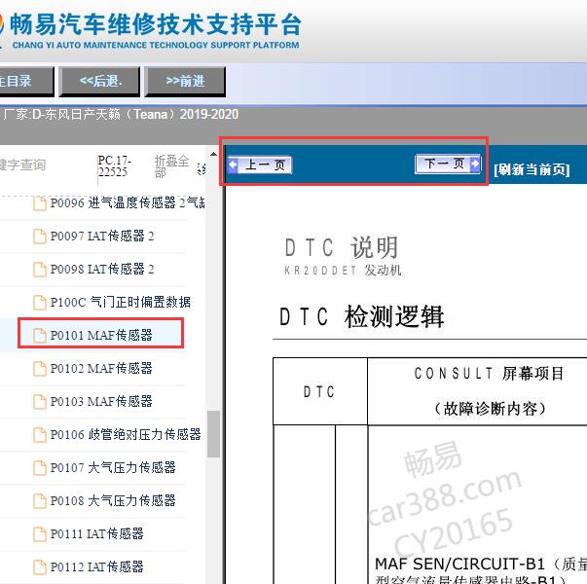Click the >>前进 forward button

tap(185, 81)
